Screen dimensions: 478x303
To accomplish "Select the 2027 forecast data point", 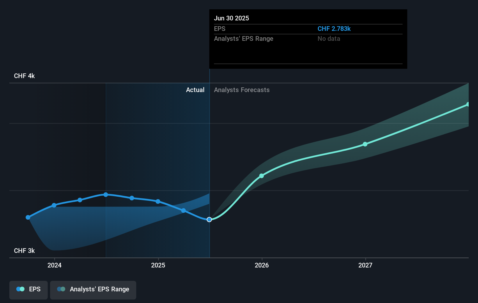I will click(x=365, y=144).
